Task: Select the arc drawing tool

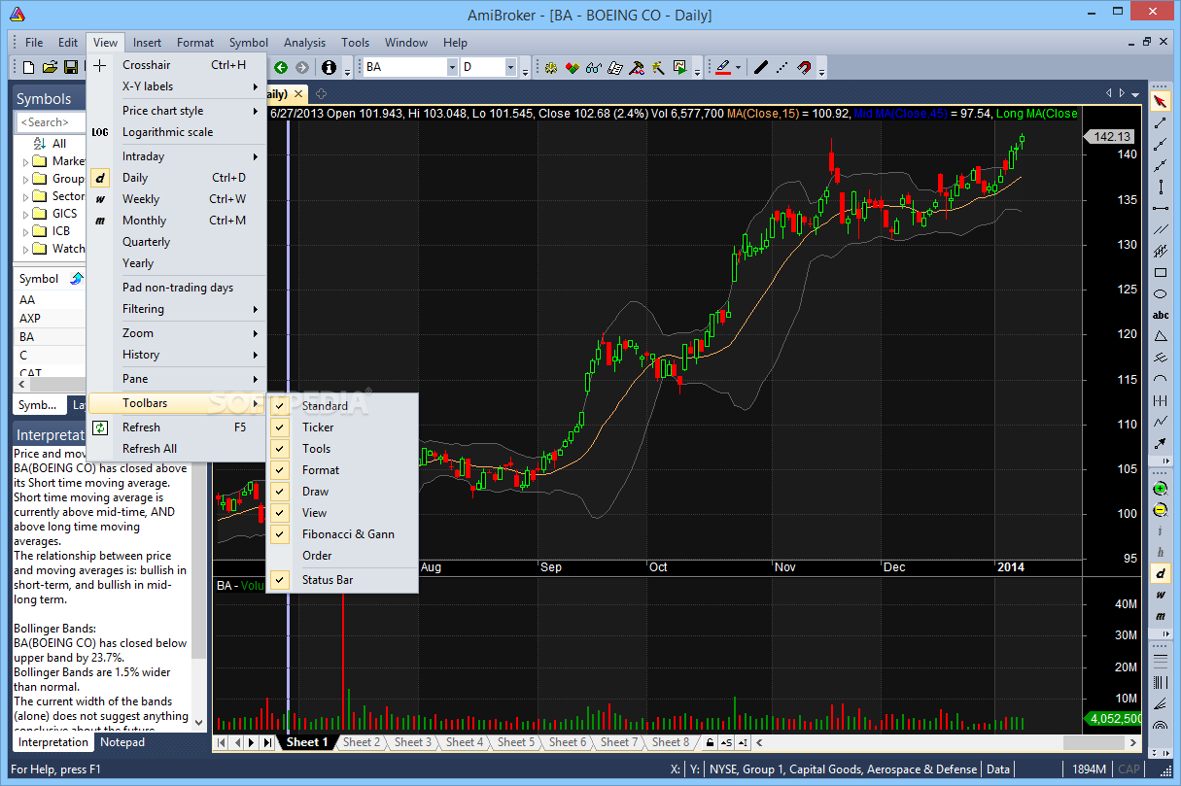Action: [x=1160, y=379]
